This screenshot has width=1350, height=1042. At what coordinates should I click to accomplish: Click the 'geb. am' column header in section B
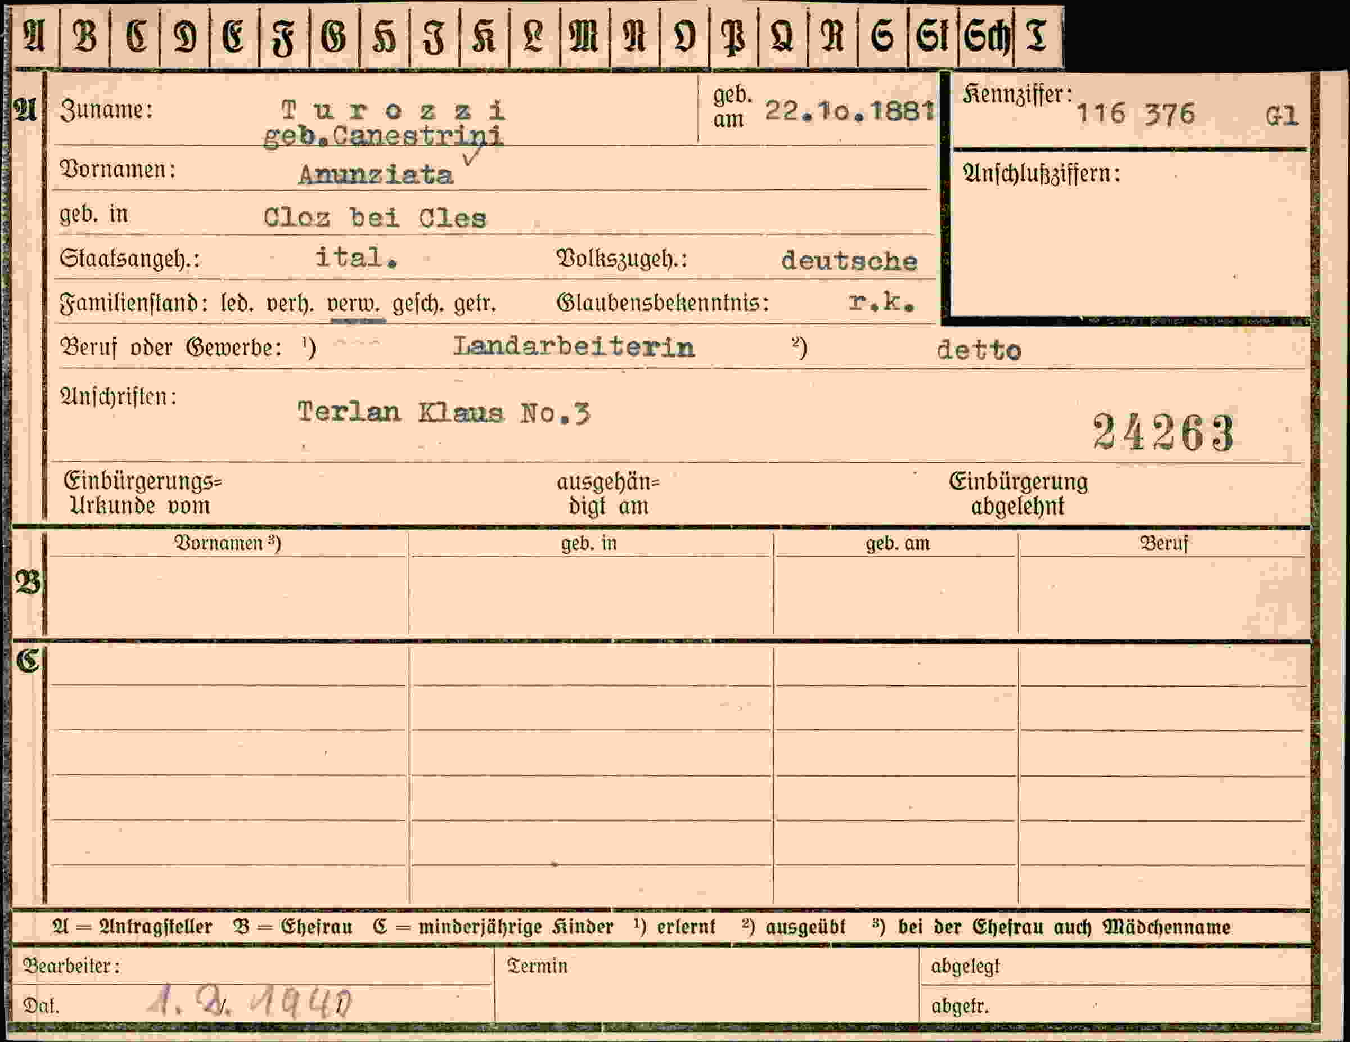click(x=898, y=543)
